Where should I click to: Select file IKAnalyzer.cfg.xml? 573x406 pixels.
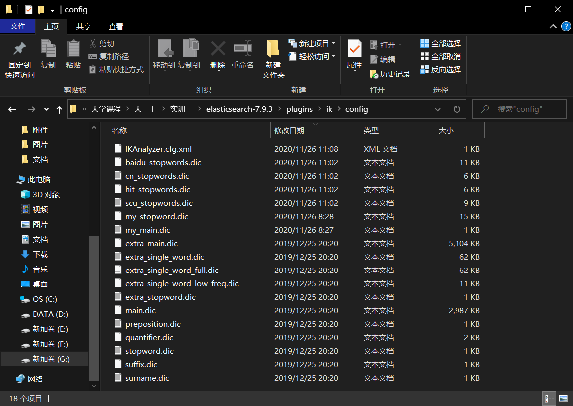[158, 149]
